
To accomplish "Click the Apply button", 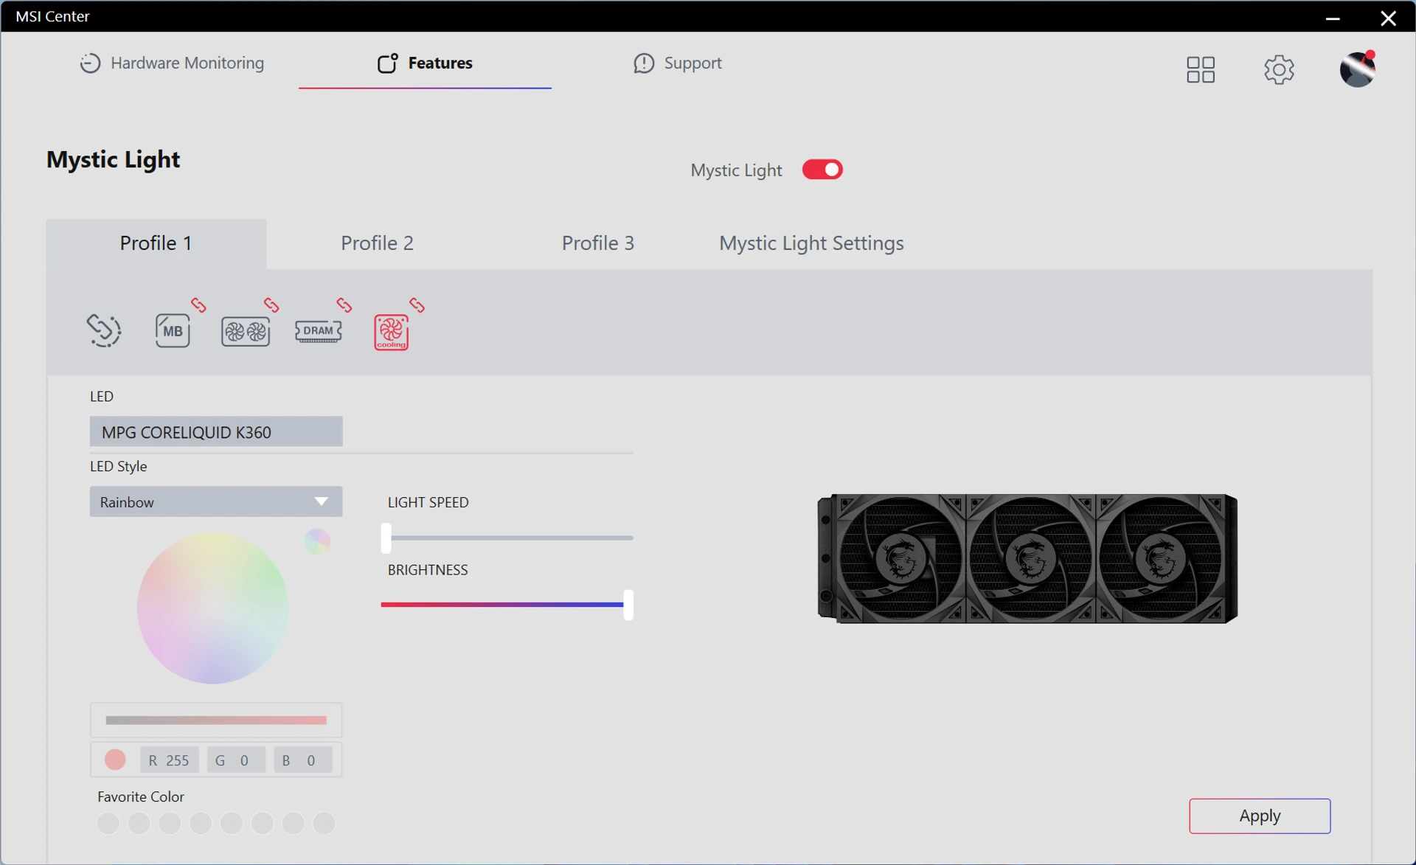I will pos(1260,816).
